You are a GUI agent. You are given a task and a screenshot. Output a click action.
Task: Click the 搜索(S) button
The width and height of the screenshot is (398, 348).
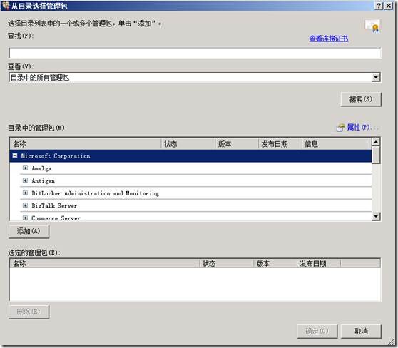coord(361,99)
